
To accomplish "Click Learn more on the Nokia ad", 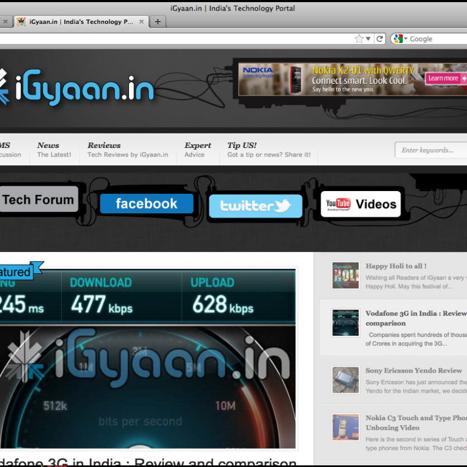I will point(443,79).
